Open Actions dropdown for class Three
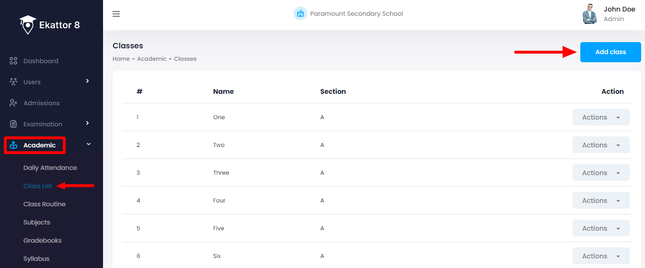Viewport: 645px width, 268px height. tap(600, 173)
